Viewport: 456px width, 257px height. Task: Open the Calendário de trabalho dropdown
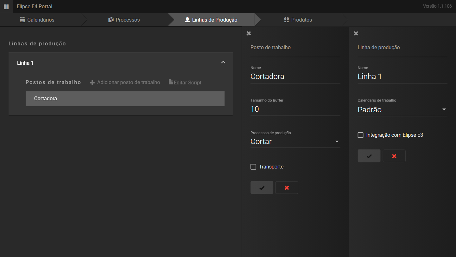402,110
